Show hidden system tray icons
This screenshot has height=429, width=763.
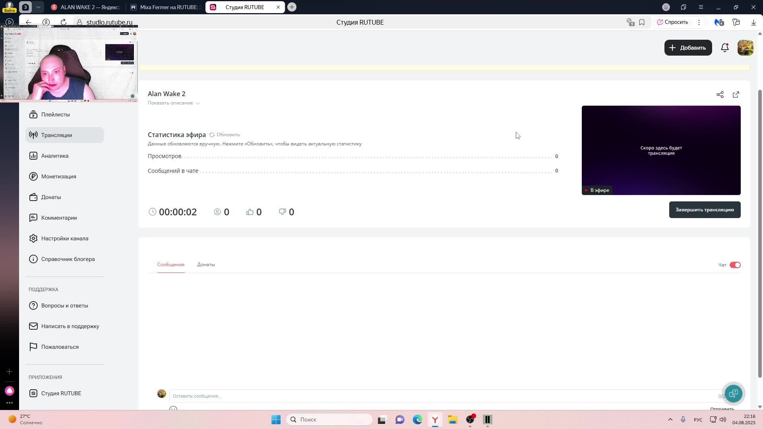point(670,419)
